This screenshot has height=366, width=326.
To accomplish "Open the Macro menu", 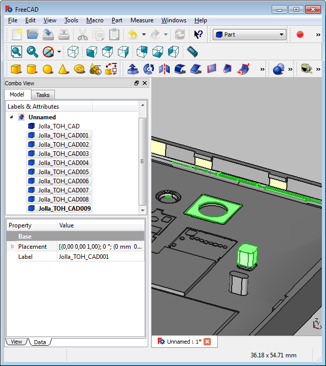I will click(95, 20).
